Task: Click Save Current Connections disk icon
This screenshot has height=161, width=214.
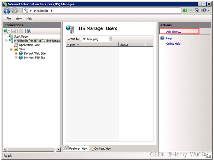Action: click(13, 31)
